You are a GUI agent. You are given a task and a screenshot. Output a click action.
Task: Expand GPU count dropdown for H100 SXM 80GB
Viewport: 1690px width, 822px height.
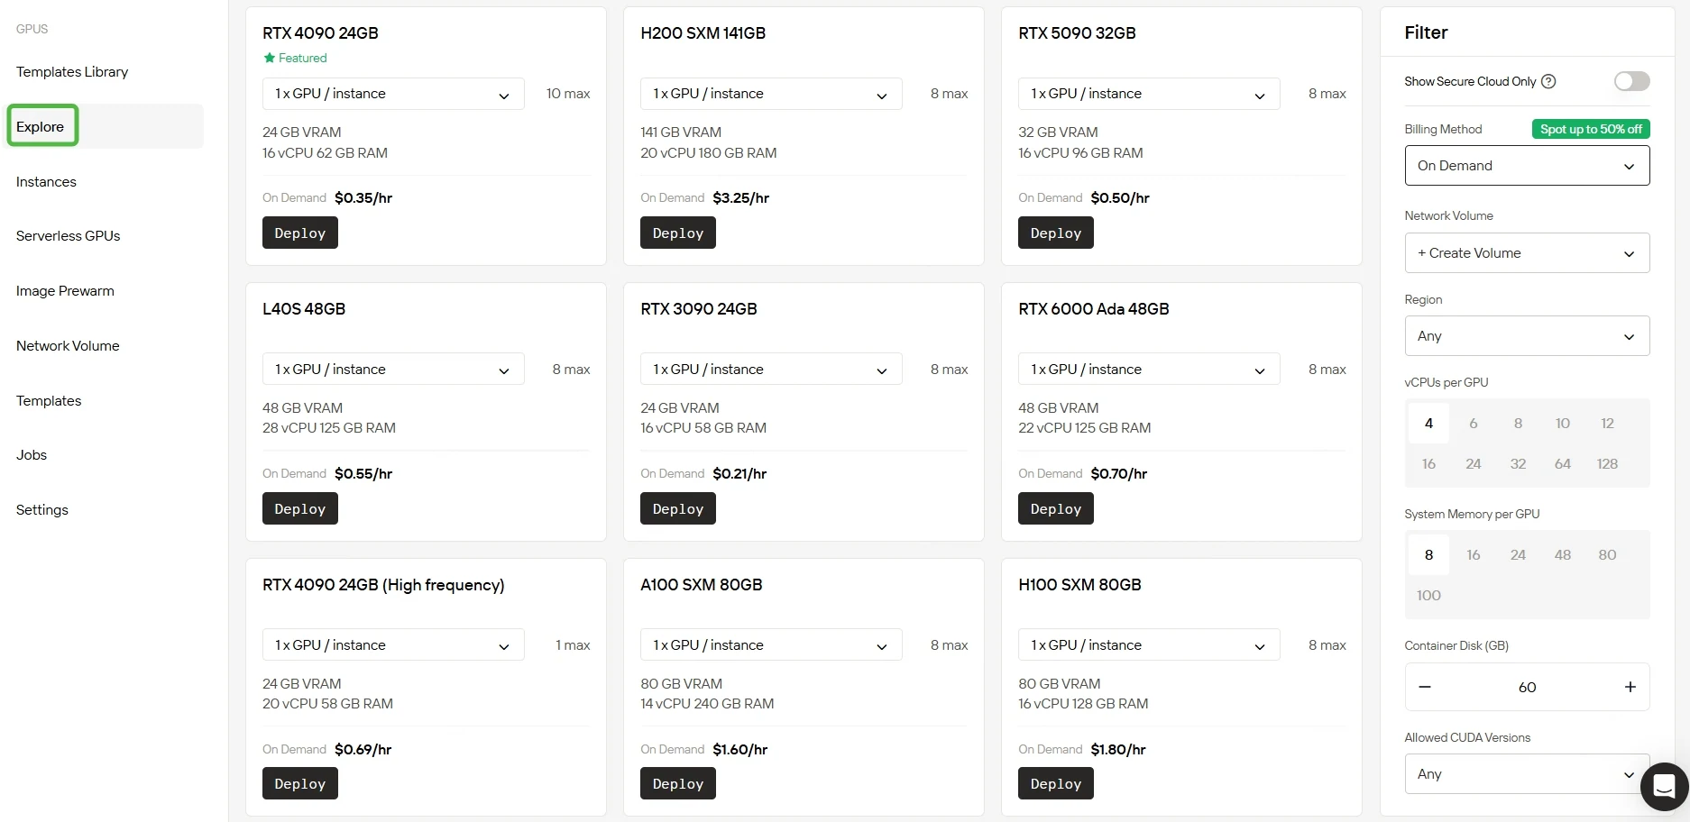click(1149, 645)
